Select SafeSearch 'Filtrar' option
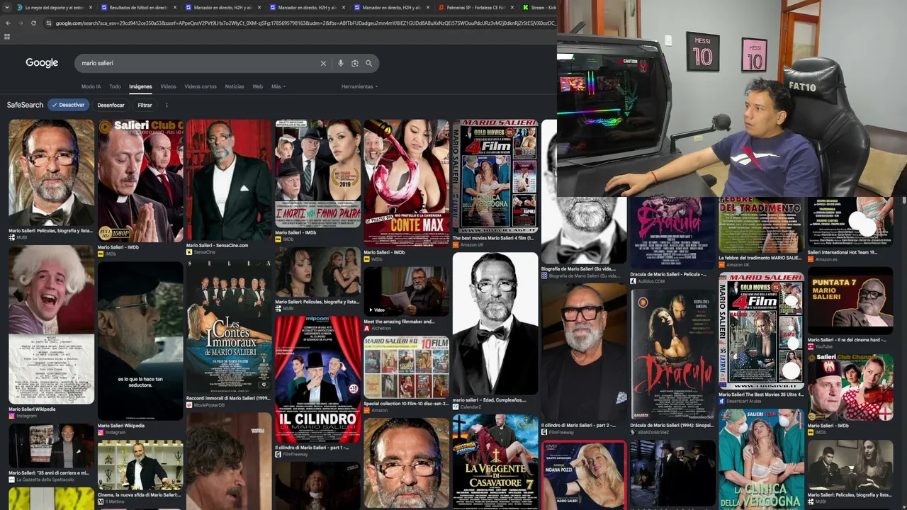 [x=145, y=105]
